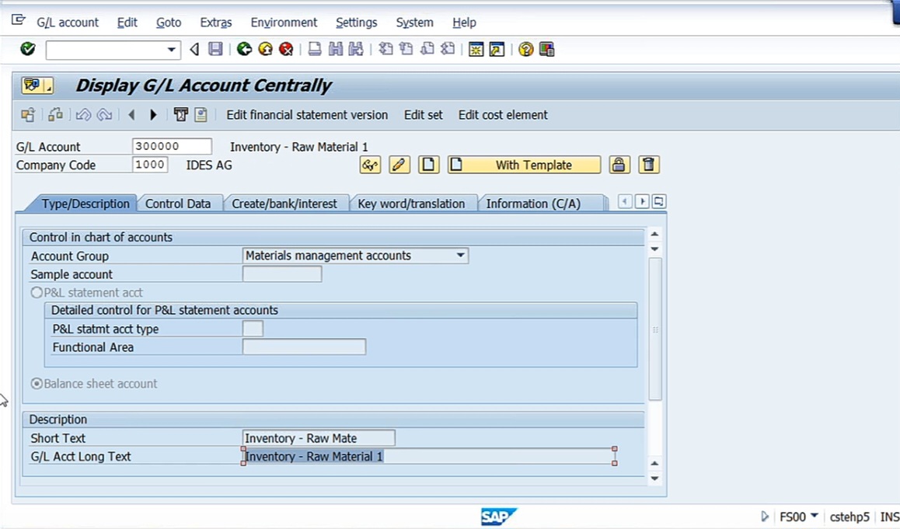This screenshot has width=900, height=529.
Task: Click the Save diskette icon
Action: (215, 50)
